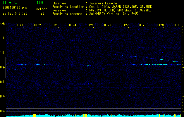Image resolution: width=184 pixels, height=117 pixels.
Task: Click Ogaki, Gifu, JAPAN coordinates text
Action: click(x=121, y=7)
